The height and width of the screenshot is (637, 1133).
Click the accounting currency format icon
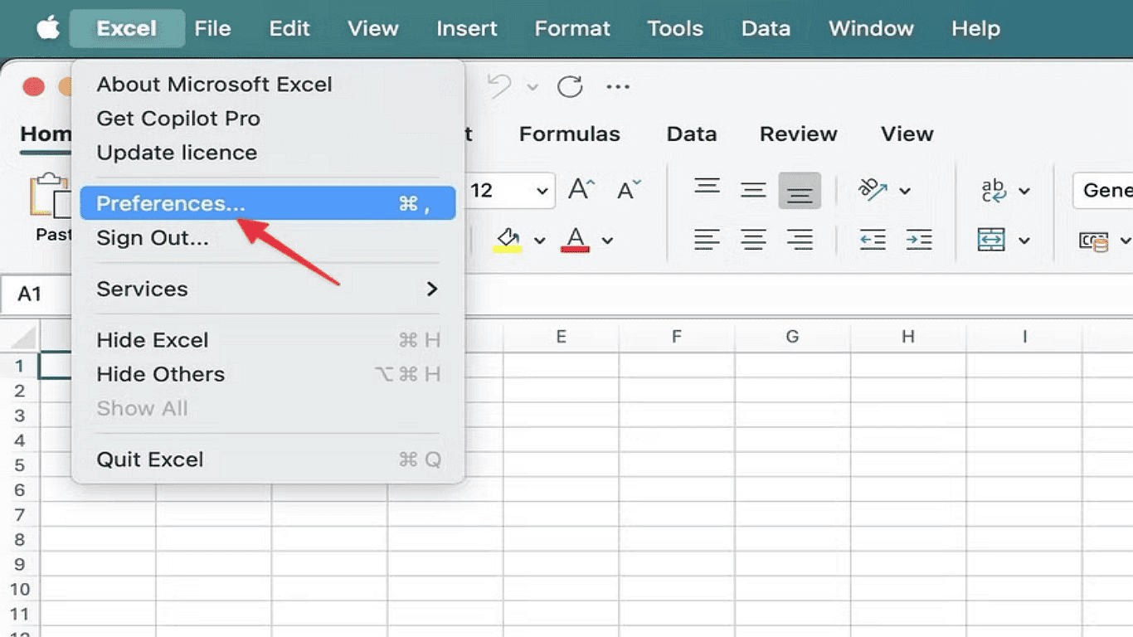[1093, 241]
